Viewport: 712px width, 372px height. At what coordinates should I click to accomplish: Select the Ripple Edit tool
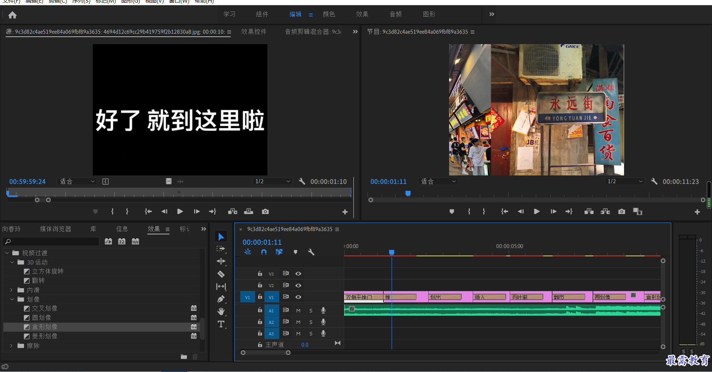click(x=221, y=261)
